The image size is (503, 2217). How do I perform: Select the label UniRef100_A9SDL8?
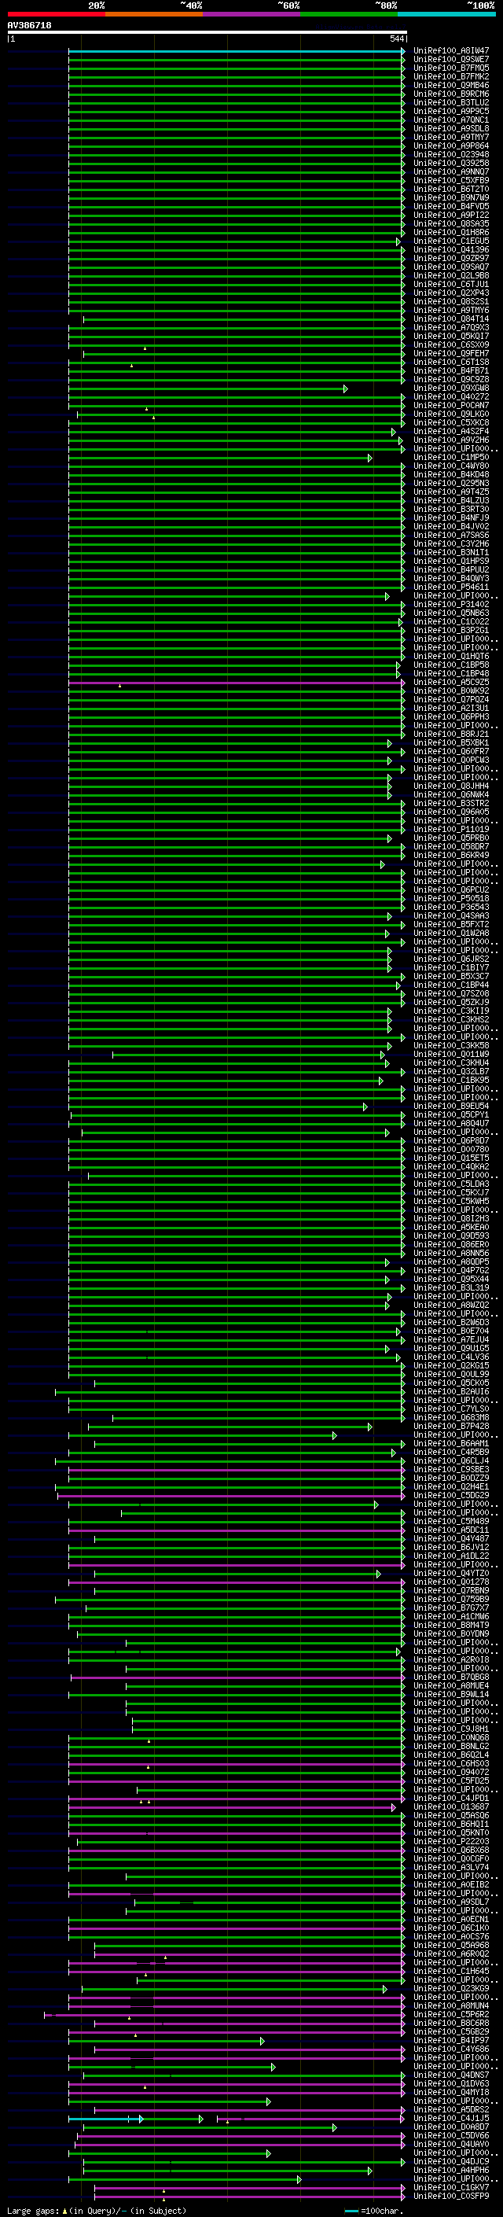coord(450,128)
